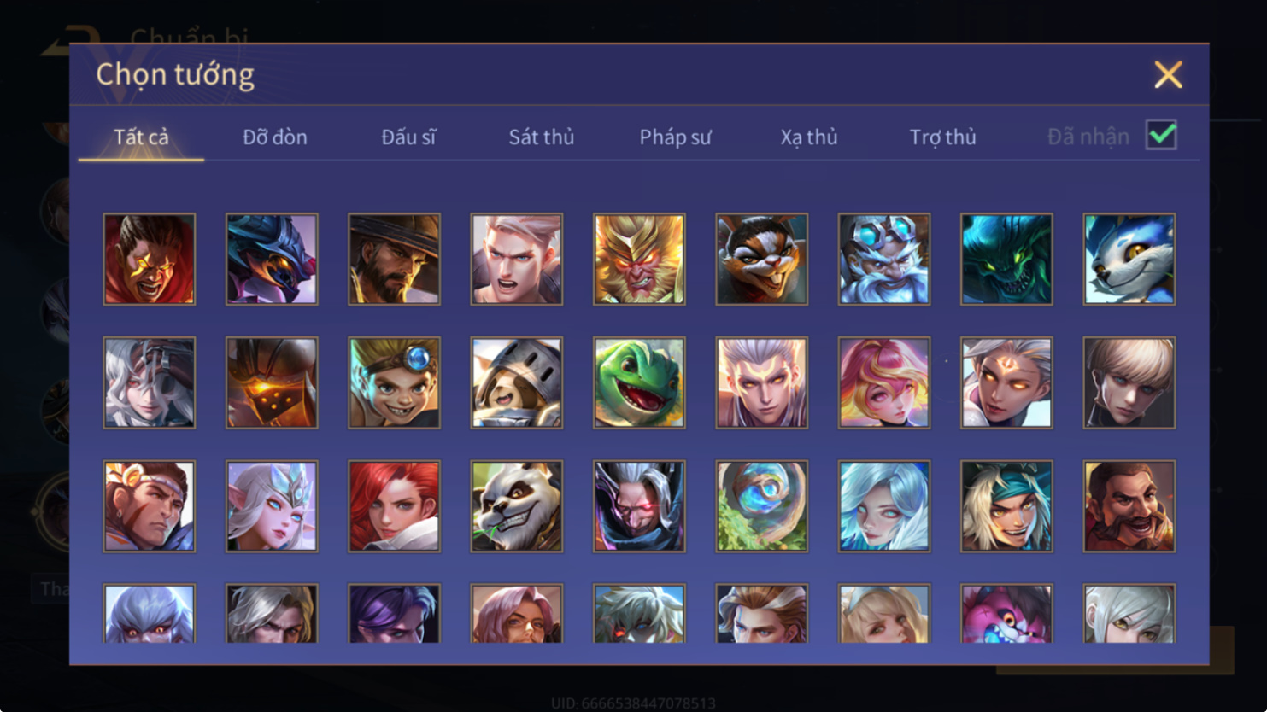Show the Pháp sư hero list
1267x712 pixels.
click(x=675, y=137)
